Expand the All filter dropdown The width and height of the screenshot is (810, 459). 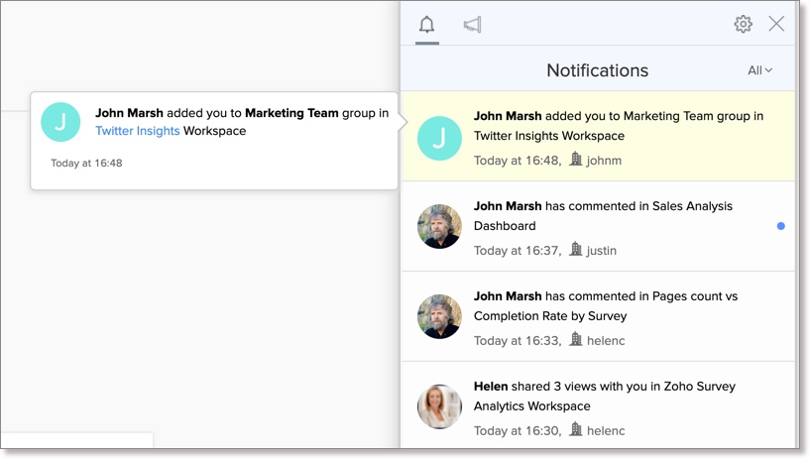pyautogui.click(x=759, y=70)
